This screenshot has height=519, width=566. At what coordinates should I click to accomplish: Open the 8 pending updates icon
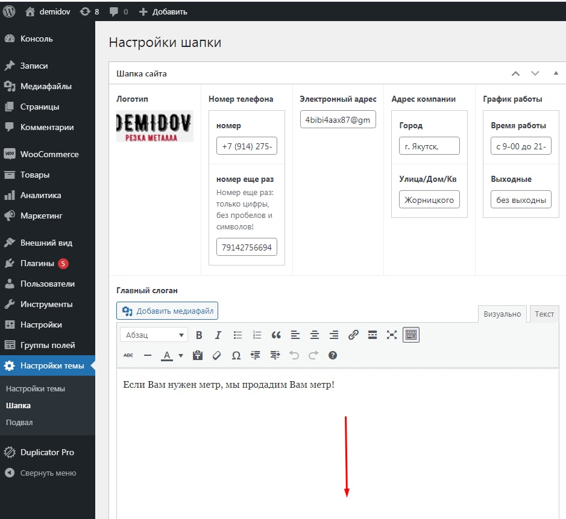coord(89,11)
